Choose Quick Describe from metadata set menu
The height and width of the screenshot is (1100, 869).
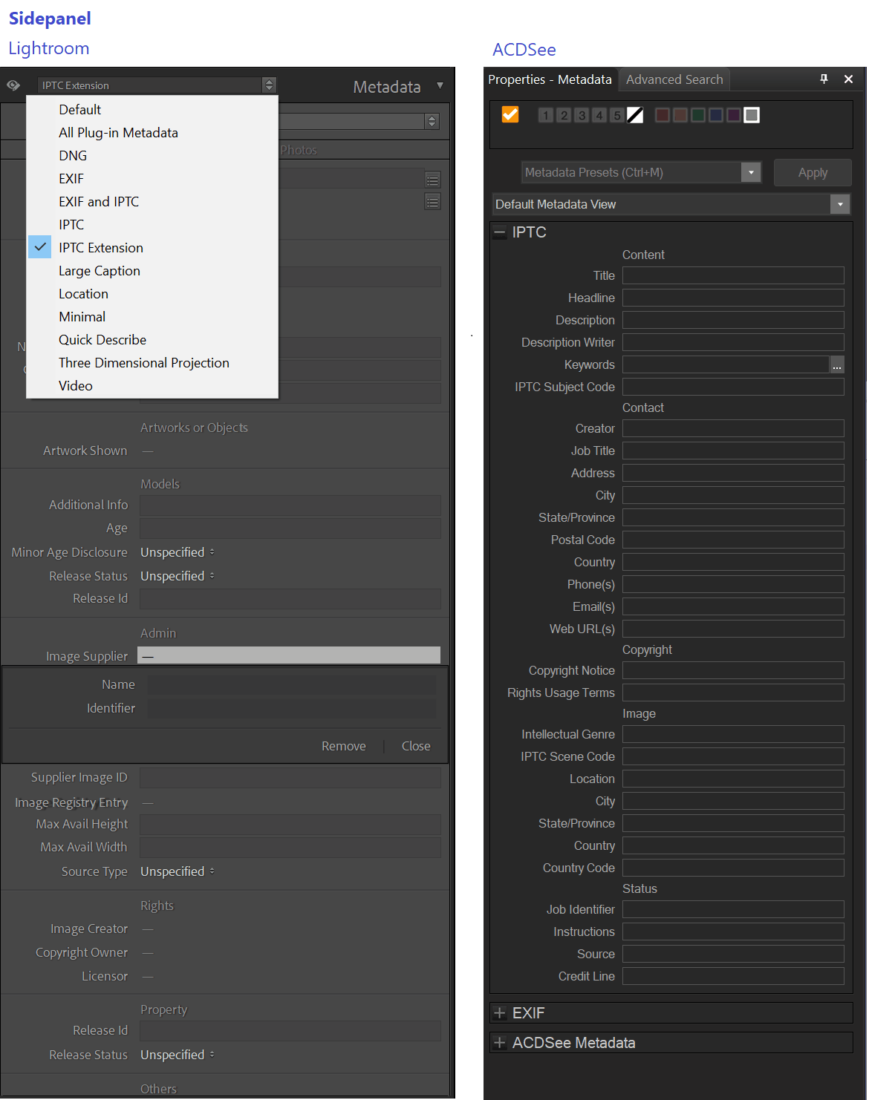[102, 340]
